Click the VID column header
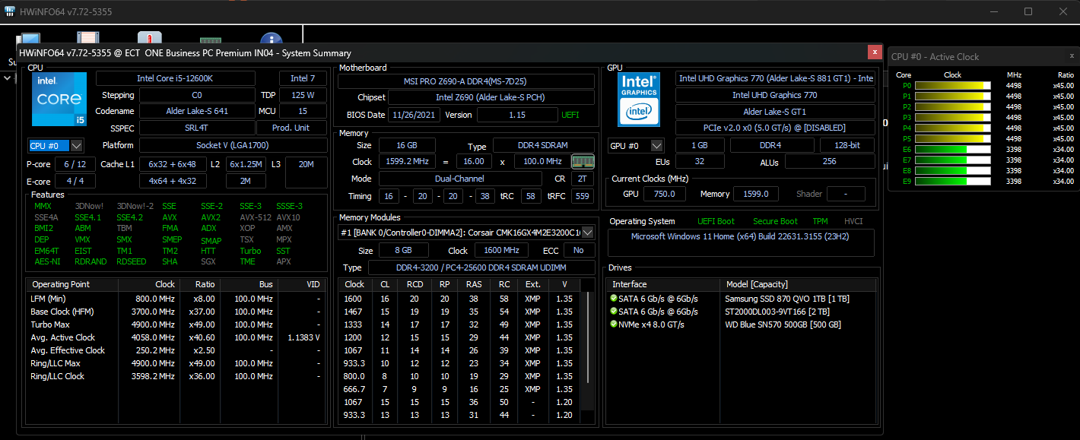The image size is (1080, 440). tap(302, 284)
